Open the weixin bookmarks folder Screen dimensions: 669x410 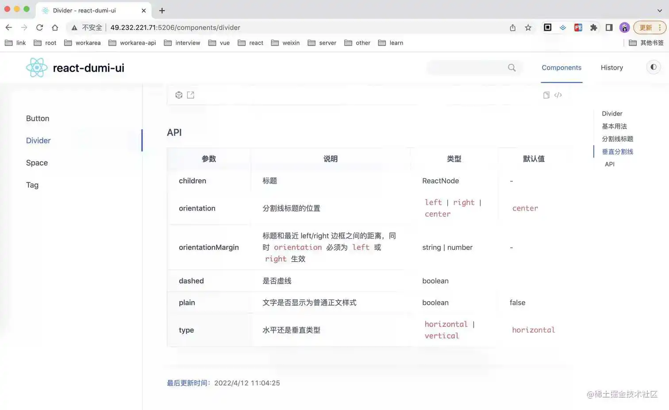point(285,43)
